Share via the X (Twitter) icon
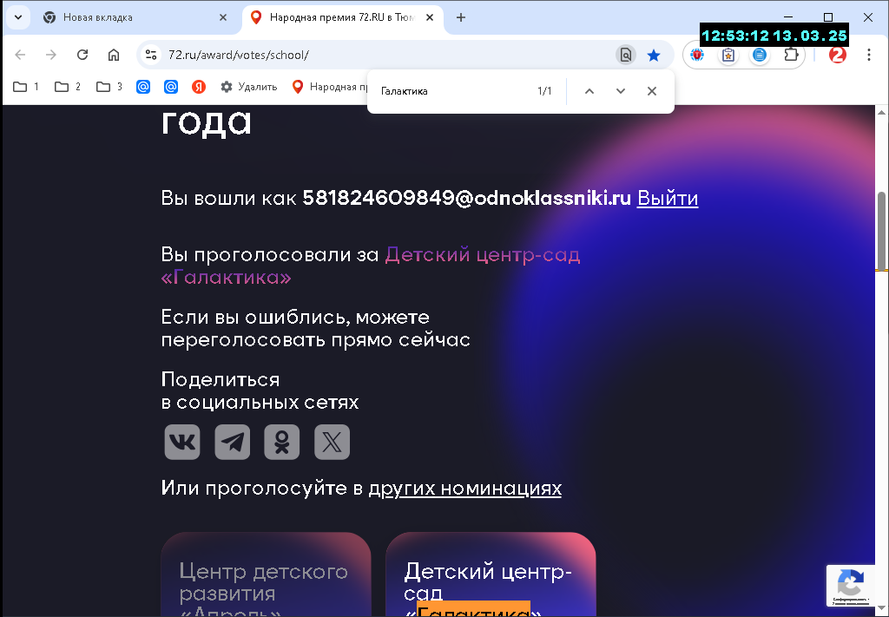This screenshot has height=617, width=889. 332,442
